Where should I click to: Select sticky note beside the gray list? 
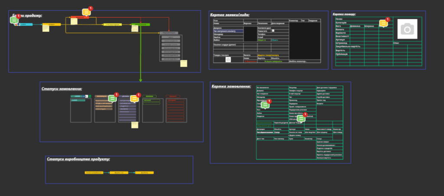pyautogui.click(x=184, y=63)
